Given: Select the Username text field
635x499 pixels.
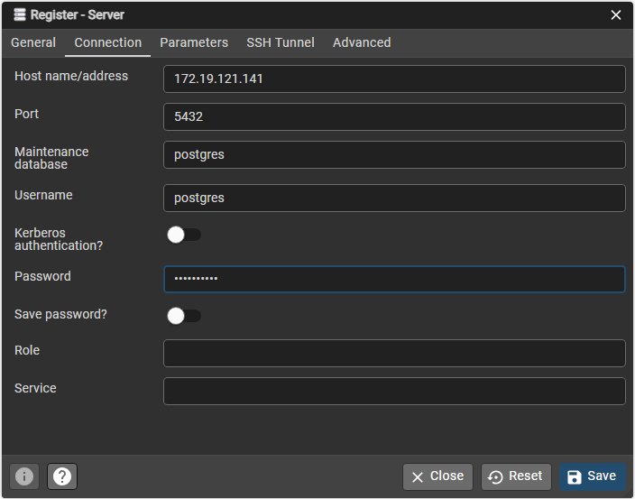Looking at the screenshot, I should point(394,198).
